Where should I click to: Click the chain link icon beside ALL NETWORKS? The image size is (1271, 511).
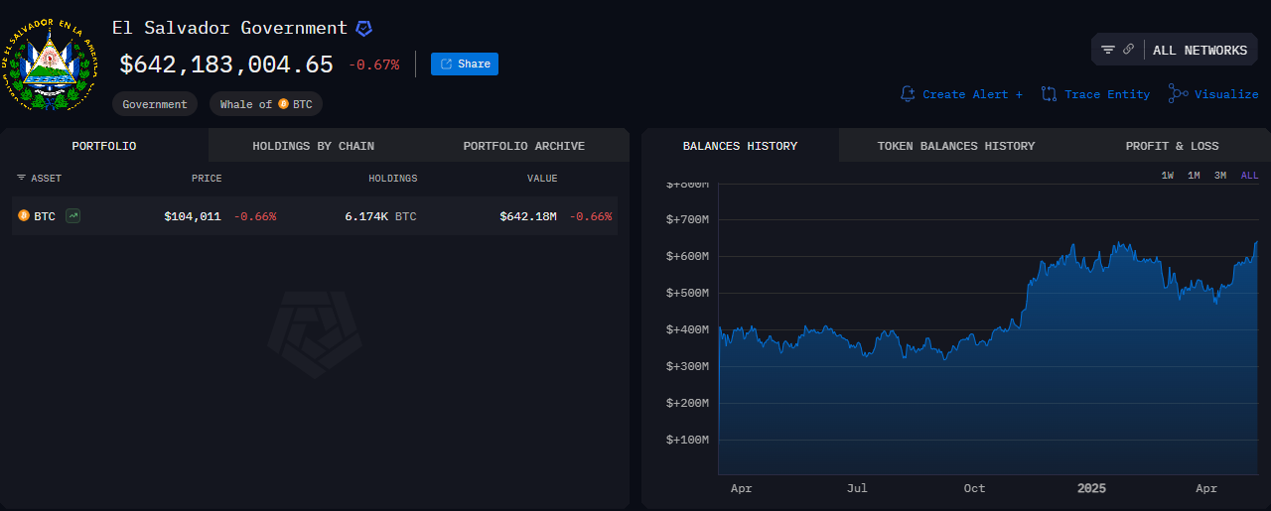(x=1128, y=50)
